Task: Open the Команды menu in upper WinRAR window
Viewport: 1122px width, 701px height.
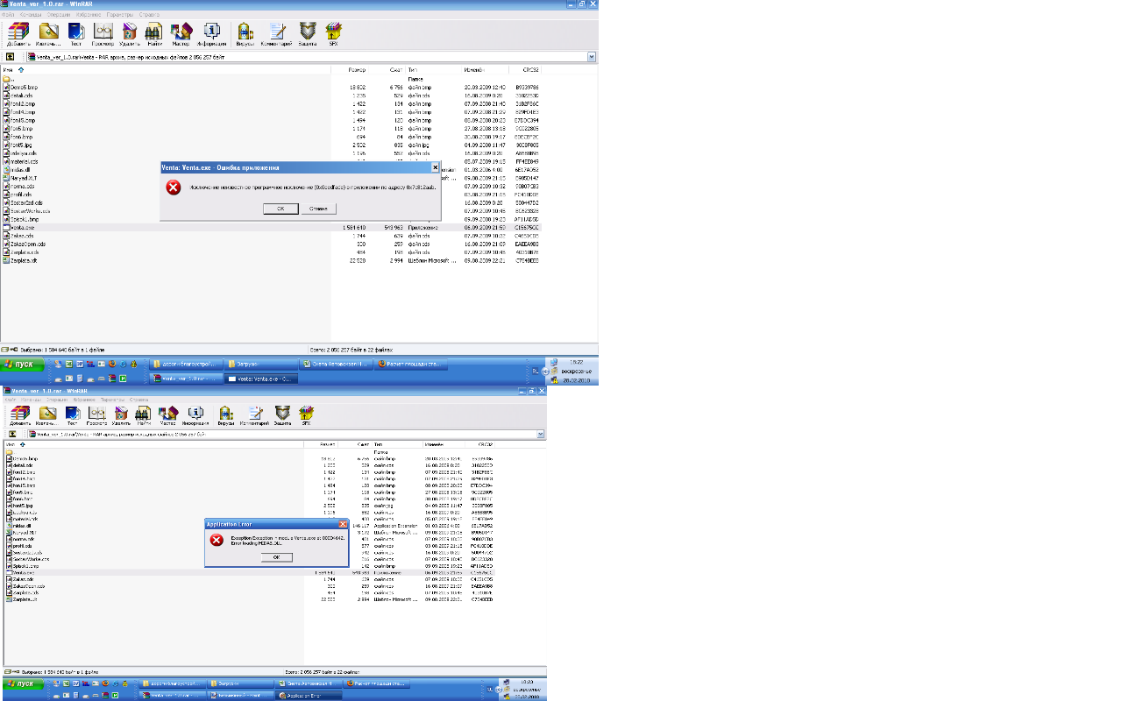Action: click(31, 14)
